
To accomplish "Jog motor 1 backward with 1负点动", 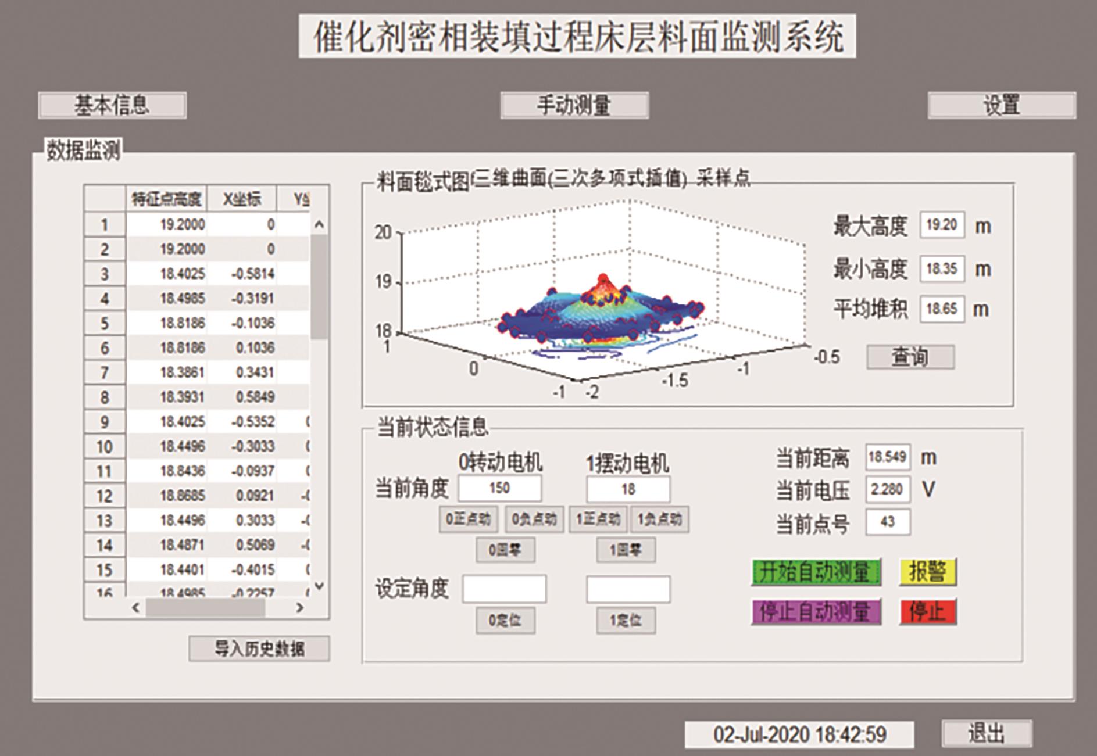I will point(660,519).
